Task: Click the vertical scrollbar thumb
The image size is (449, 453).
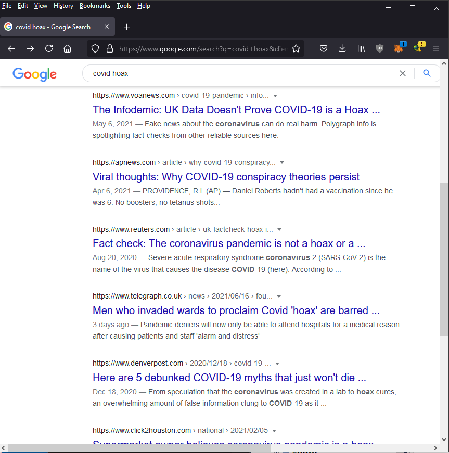Action: click(x=444, y=259)
